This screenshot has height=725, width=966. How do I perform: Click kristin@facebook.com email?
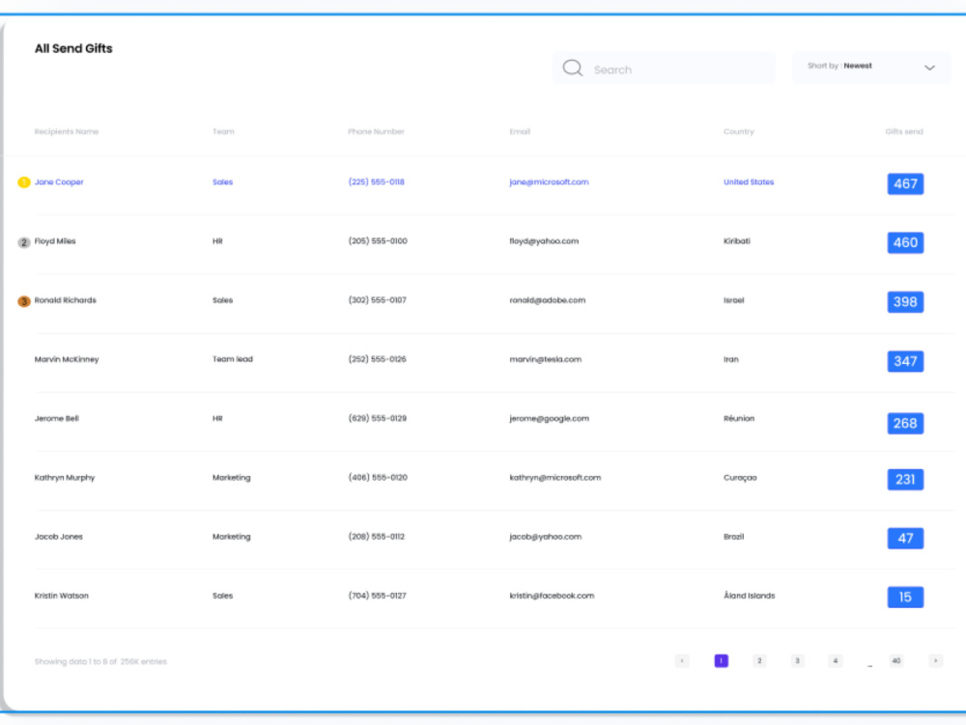[x=552, y=596]
